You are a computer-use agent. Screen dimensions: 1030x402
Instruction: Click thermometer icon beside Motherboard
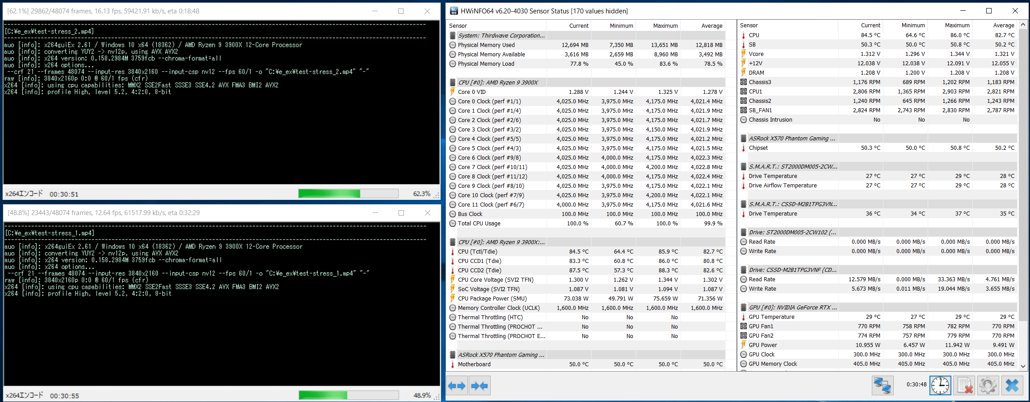click(x=453, y=364)
